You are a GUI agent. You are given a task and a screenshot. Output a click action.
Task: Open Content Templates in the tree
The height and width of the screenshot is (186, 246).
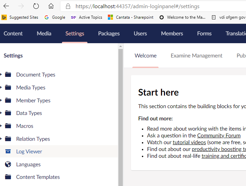(x=38, y=177)
